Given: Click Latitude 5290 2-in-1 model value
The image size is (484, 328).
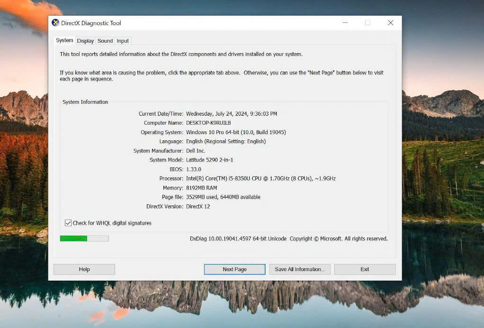Looking at the screenshot, I should (x=210, y=160).
